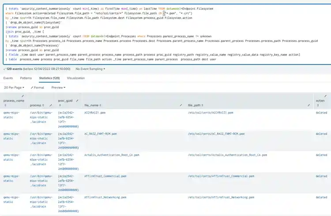Click the pencil icon above process_name column
The width and height of the screenshot is (331, 216).
(23, 96)
